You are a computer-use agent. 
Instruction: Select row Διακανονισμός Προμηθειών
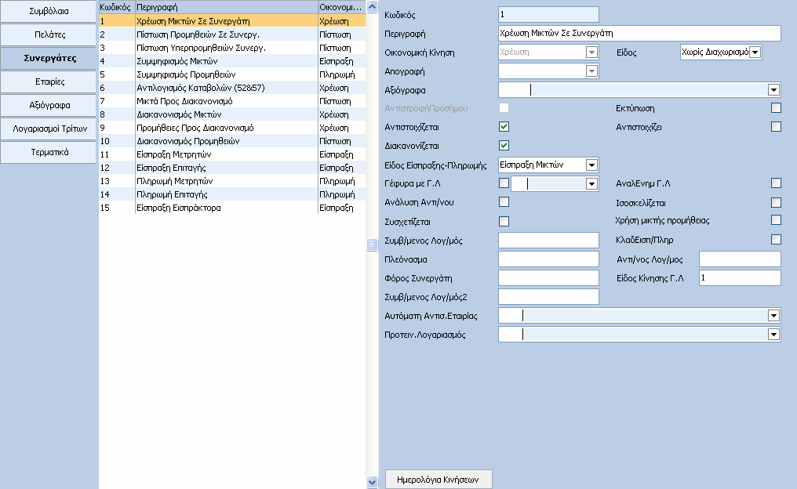pyautogui.click(x=231, y=141)
